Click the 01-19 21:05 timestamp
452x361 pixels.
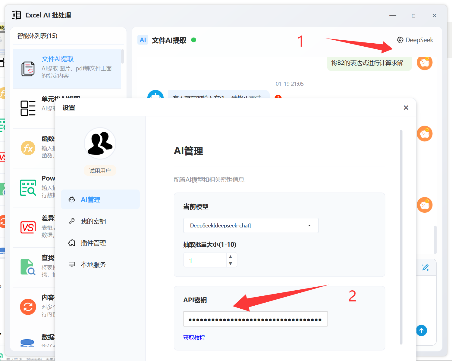tap(290, 84)
